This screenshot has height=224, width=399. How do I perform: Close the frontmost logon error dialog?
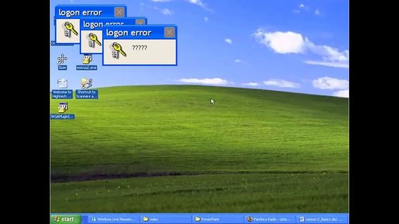[170, 32]
